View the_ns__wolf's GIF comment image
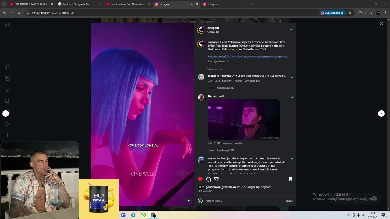 click(244, 120)
